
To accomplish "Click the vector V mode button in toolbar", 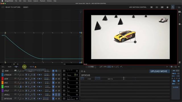I will (16, 67).
